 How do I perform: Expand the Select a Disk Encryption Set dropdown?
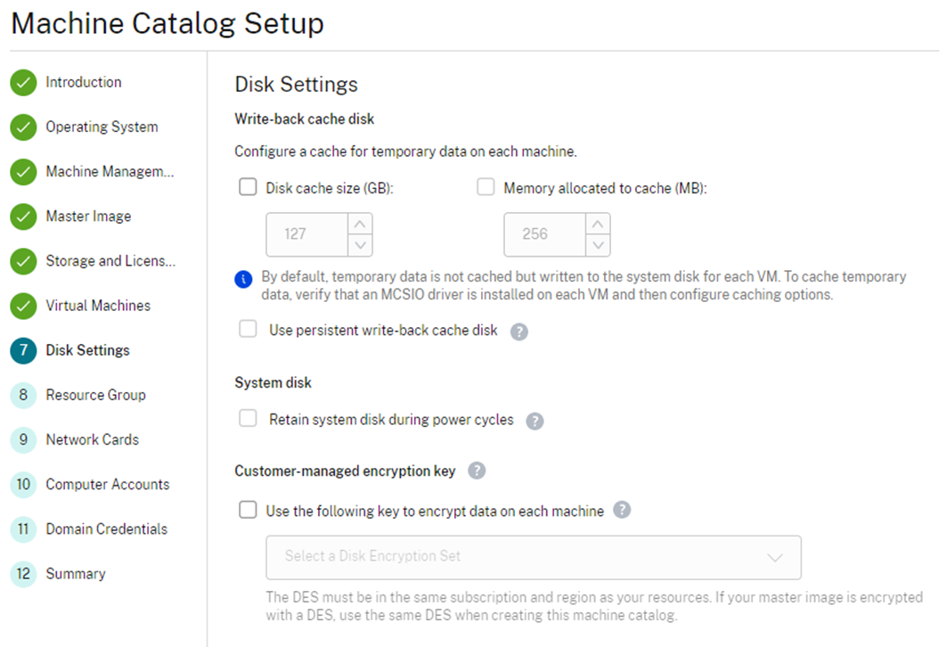534,557
